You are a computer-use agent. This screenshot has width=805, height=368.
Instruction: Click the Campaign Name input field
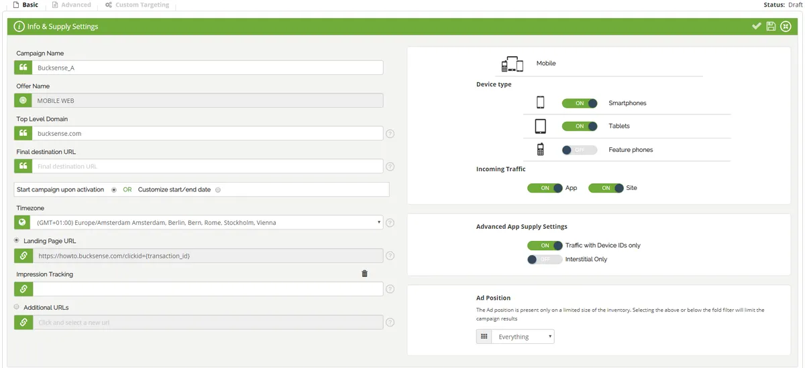tap(208, 68)
